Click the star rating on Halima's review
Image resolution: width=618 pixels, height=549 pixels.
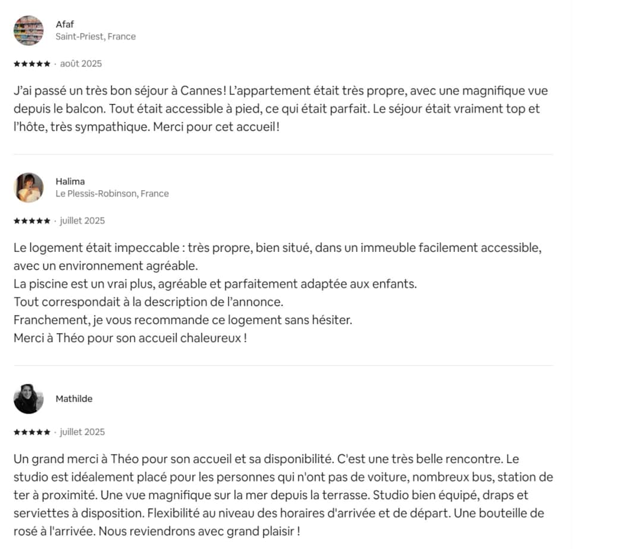click(32, 220)
